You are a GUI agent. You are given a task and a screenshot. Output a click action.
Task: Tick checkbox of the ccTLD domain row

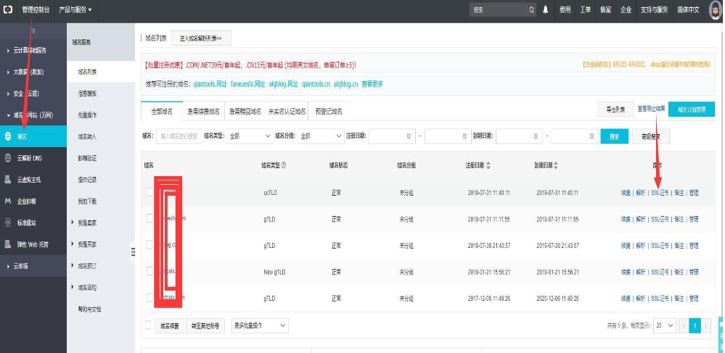click(x=149, y=192)
